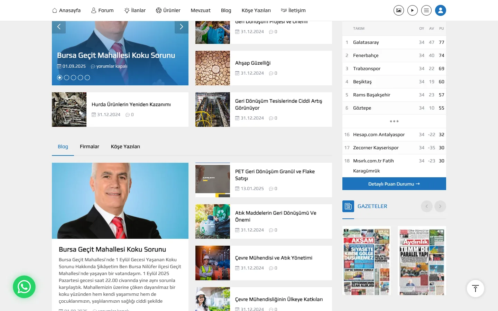Select the first slider dot

pos(59,78)
